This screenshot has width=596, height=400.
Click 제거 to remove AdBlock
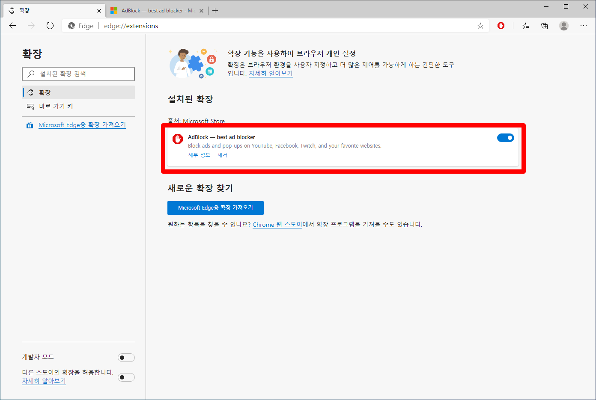coord(222,155)
